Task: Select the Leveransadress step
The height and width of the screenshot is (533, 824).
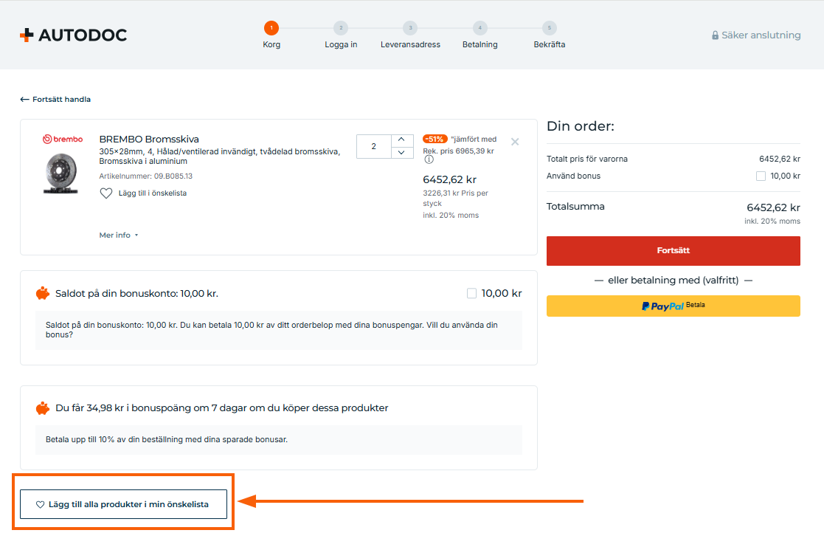Action: (x=410, y=28)
